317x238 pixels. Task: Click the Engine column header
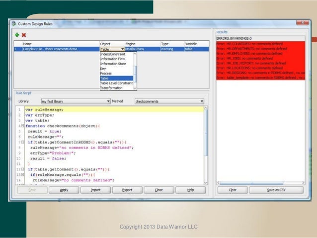(x=143, y=44)
